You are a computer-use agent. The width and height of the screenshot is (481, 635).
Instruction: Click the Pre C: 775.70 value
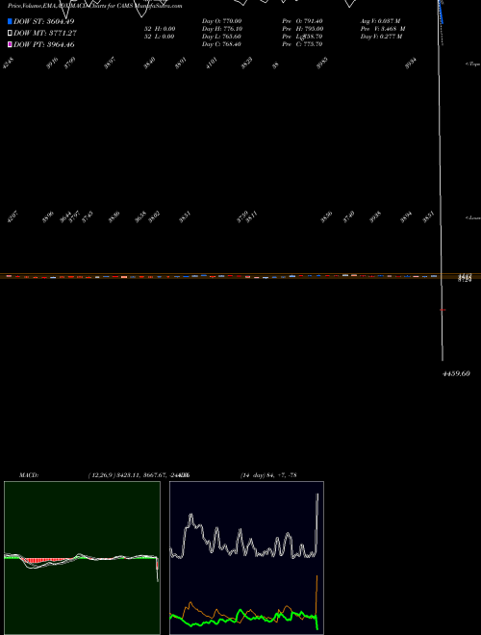pyautogui.click(x=302, y=44)
